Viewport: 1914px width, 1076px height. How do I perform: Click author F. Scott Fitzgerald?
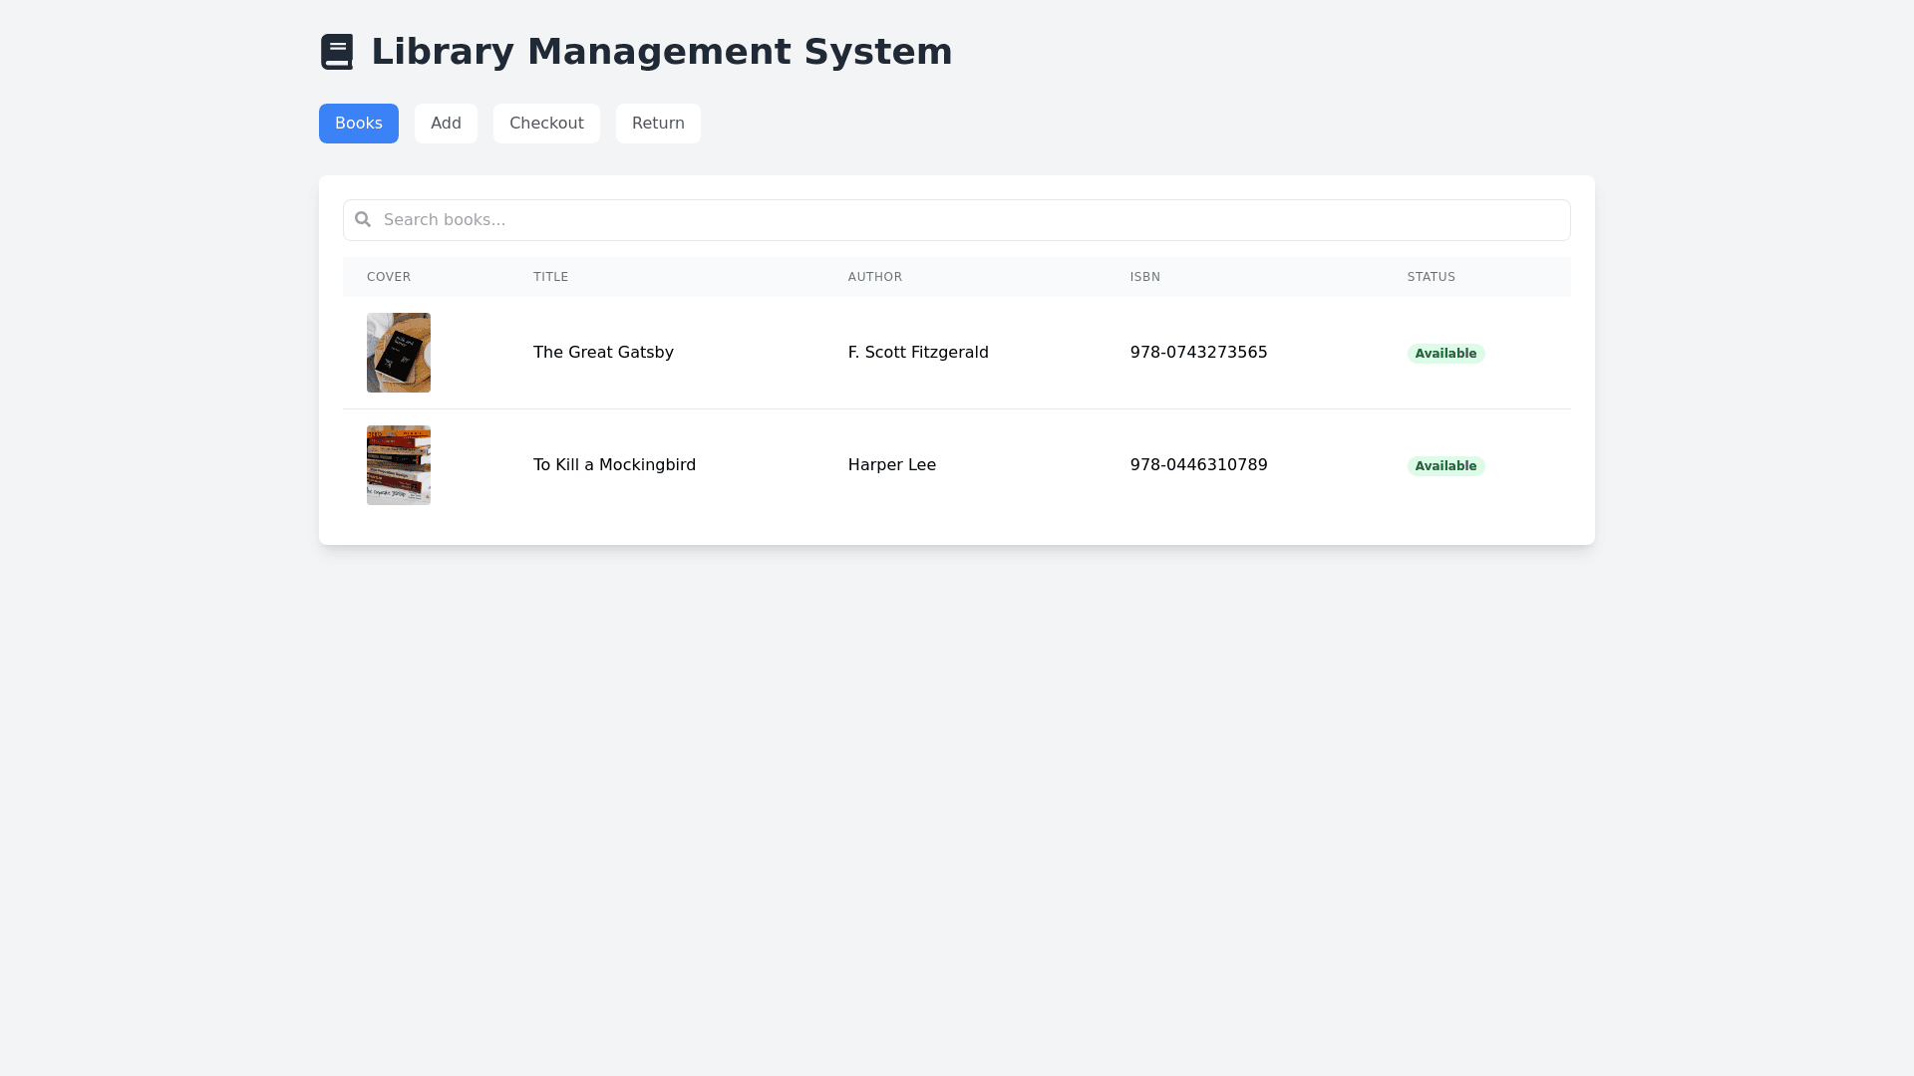(918, 353)
